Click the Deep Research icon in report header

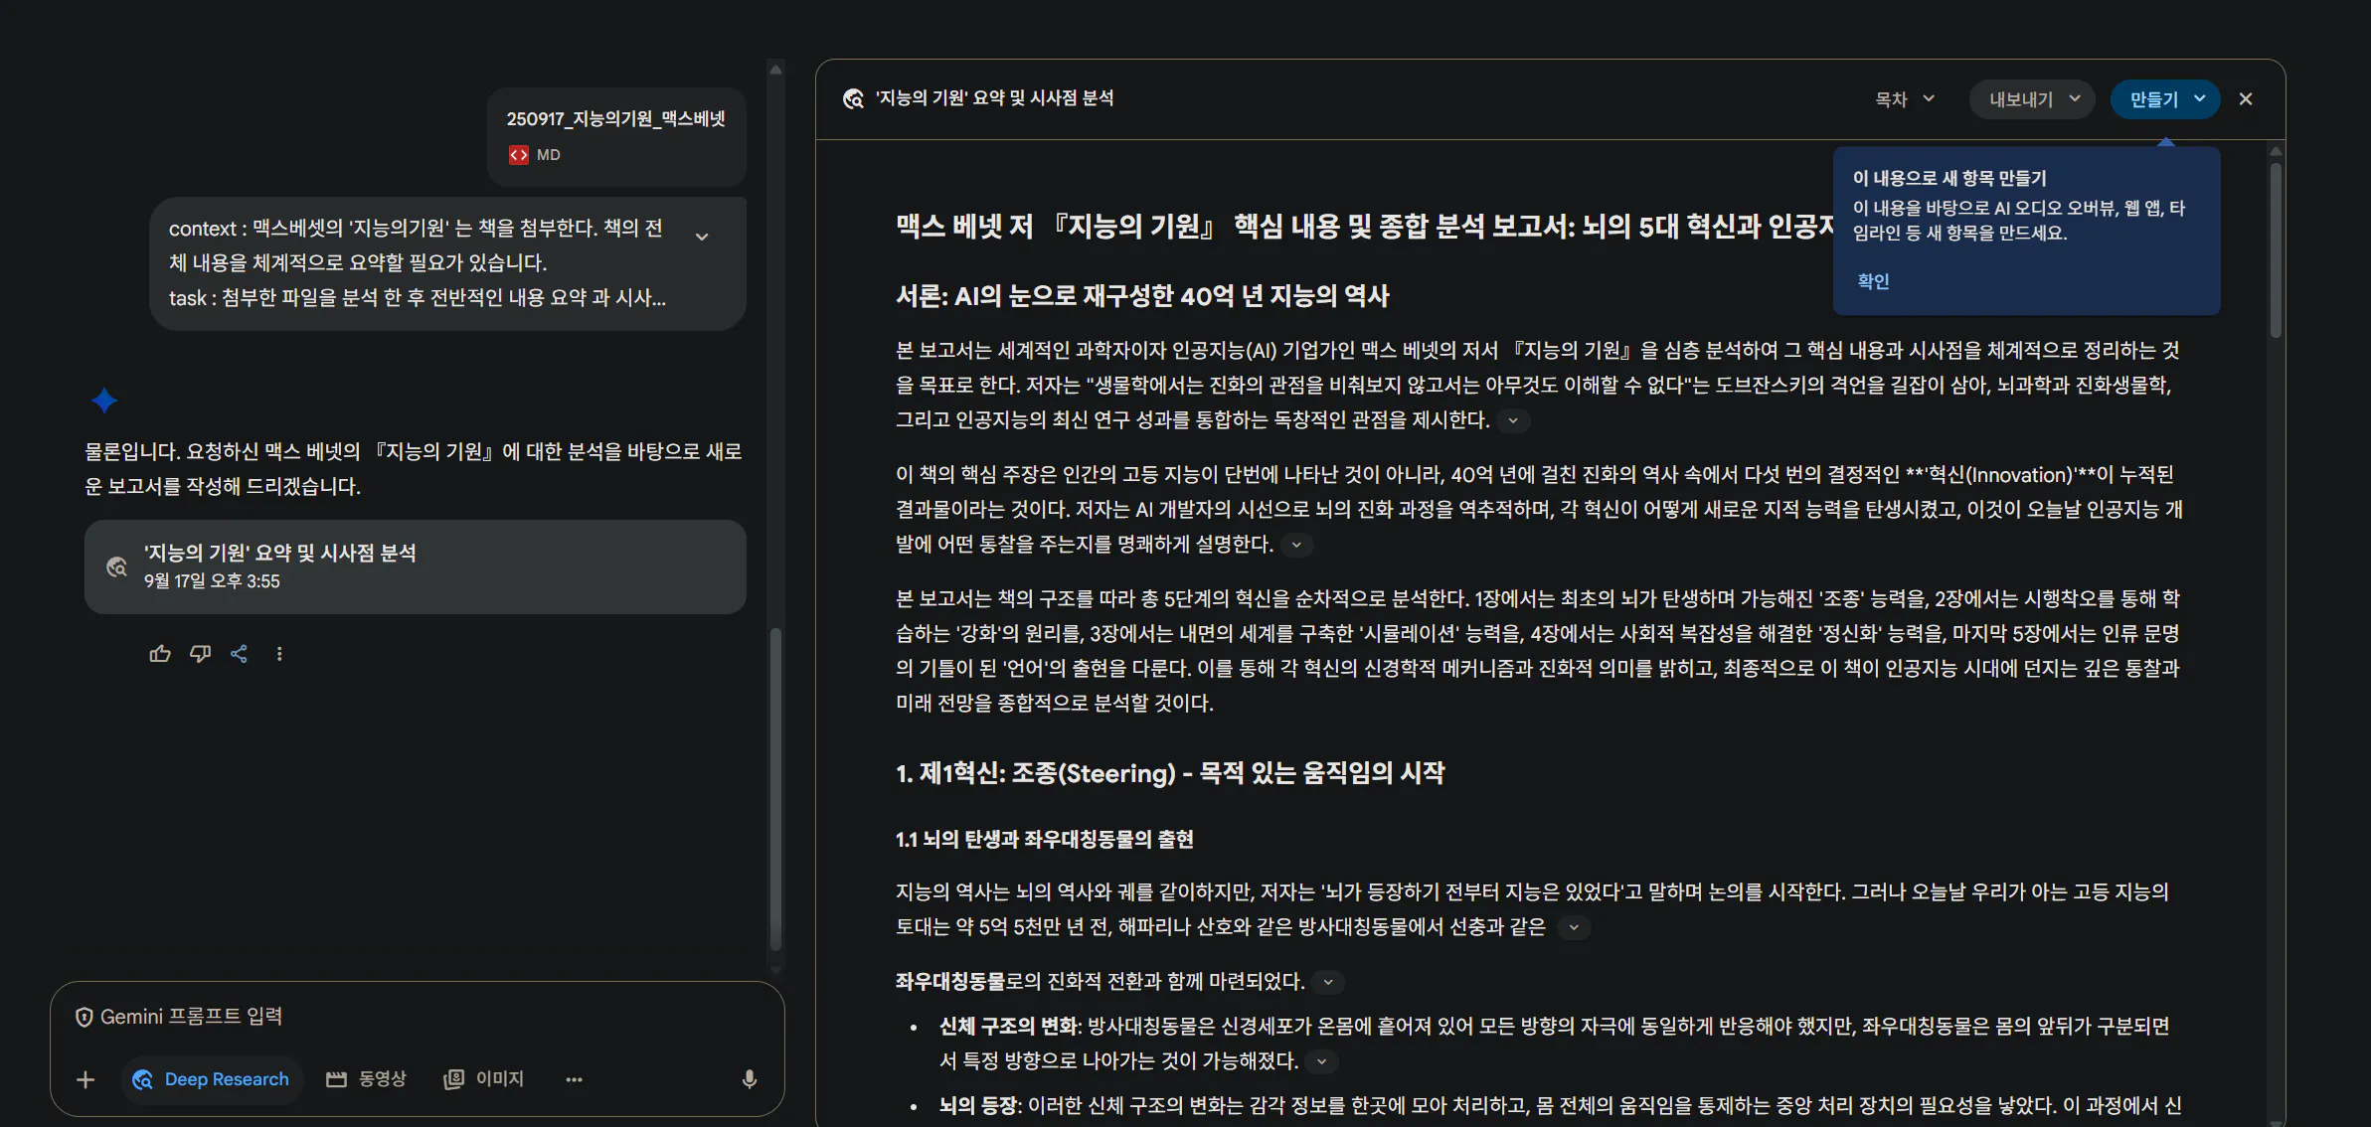point(853,98)
